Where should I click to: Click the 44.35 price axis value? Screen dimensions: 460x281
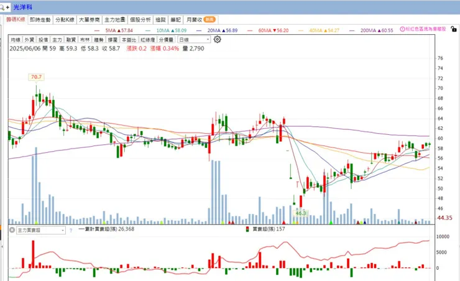[x=444, y=218]
